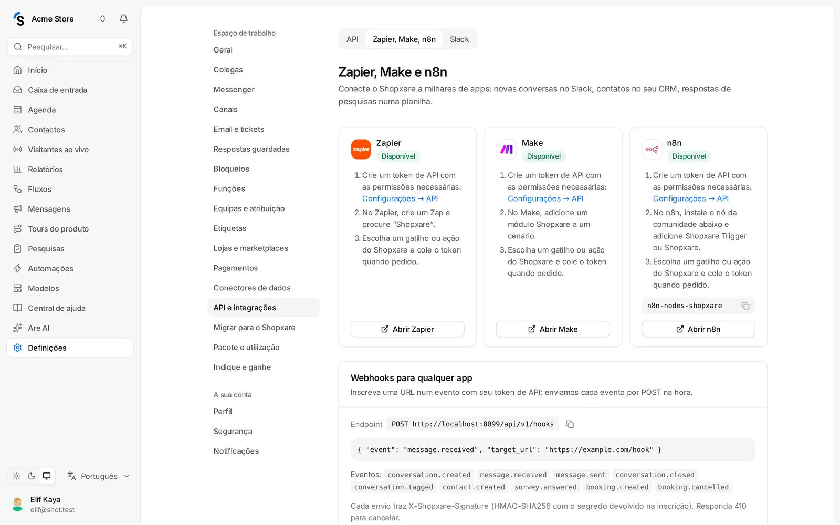Switch to the Slack tab

tap(459, 39)
